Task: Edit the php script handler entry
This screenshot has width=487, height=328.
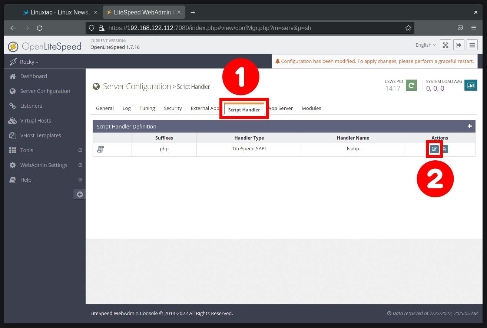Action: [434, 149]
